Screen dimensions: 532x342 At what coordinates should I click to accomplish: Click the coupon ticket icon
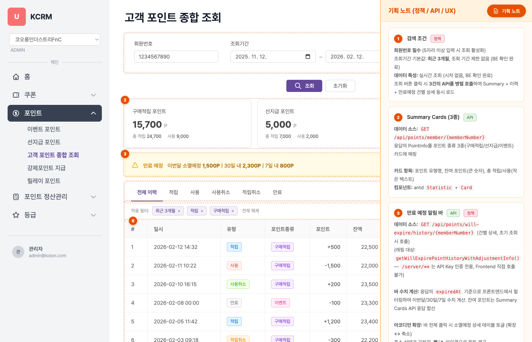[x=16, y=95]
